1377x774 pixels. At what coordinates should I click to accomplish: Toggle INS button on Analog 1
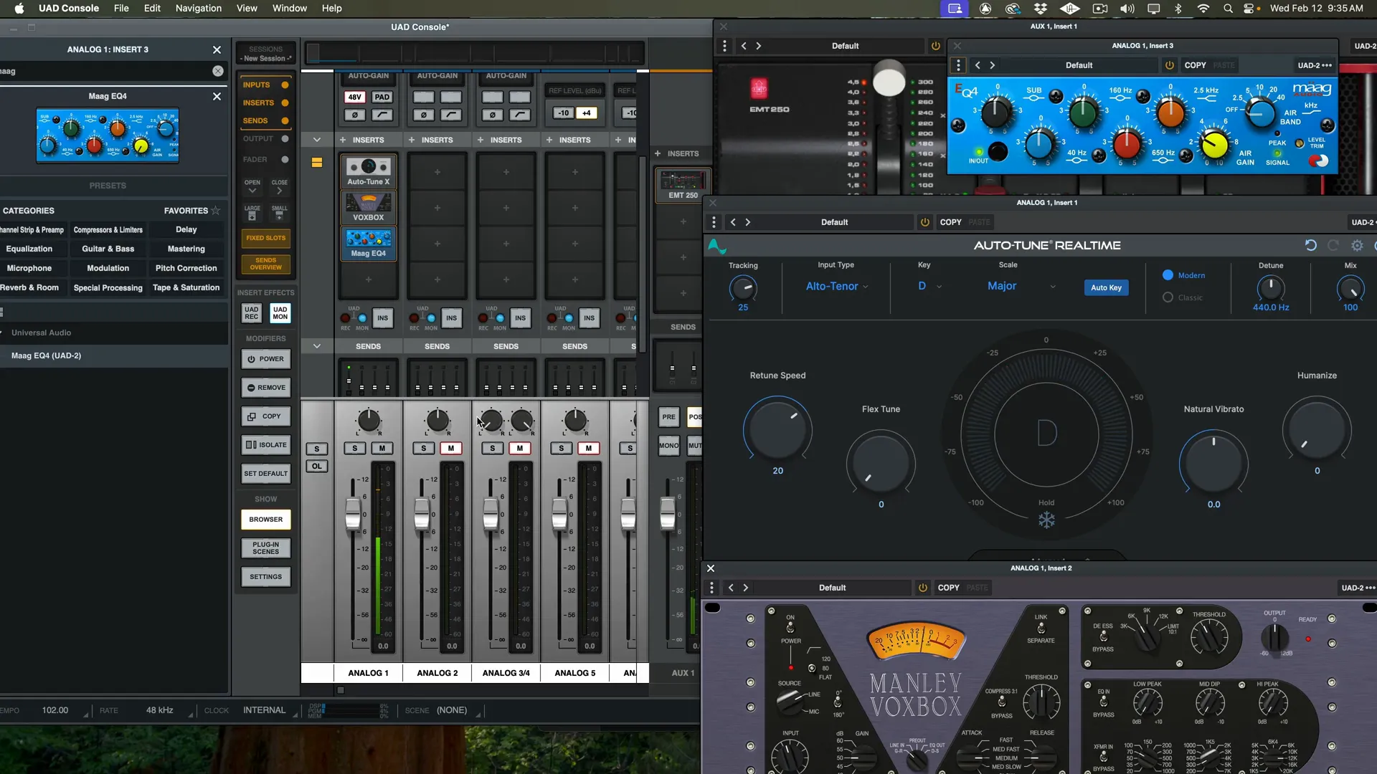[x=382, y=318]
